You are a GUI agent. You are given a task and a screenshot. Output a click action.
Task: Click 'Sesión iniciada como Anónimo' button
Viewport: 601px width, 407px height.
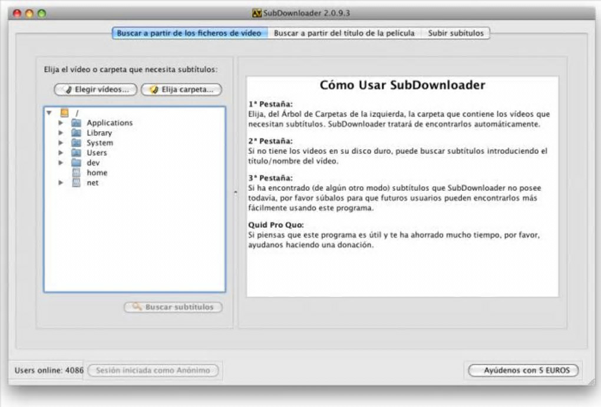(153, 370)
